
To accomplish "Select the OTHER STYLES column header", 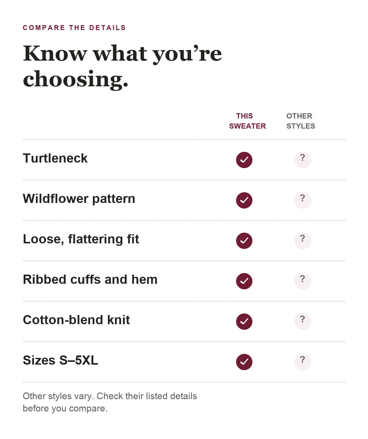I will 301,121.
